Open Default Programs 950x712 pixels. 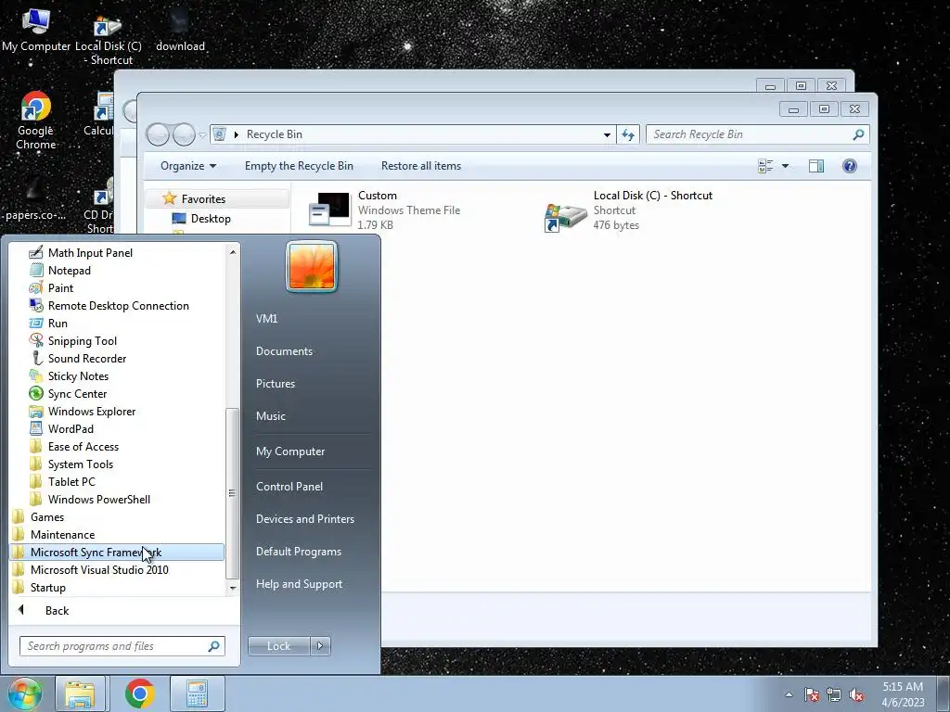298,552
